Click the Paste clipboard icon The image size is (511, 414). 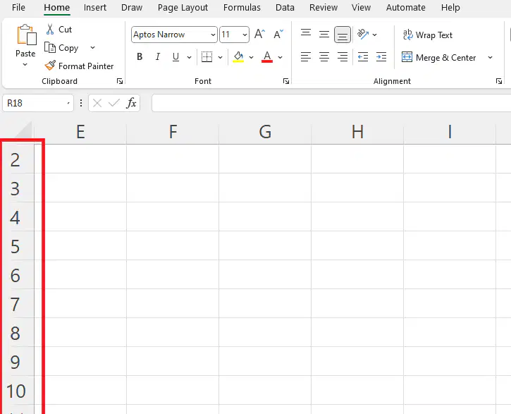(26, 35)
